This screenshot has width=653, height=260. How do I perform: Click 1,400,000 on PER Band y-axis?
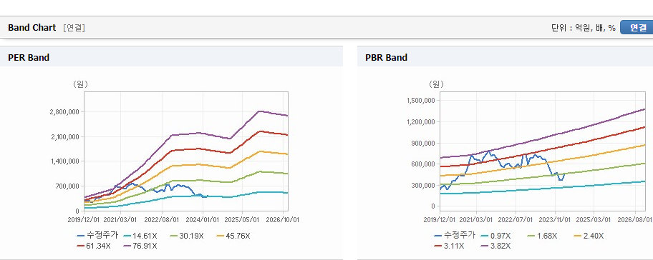point(65,161)
